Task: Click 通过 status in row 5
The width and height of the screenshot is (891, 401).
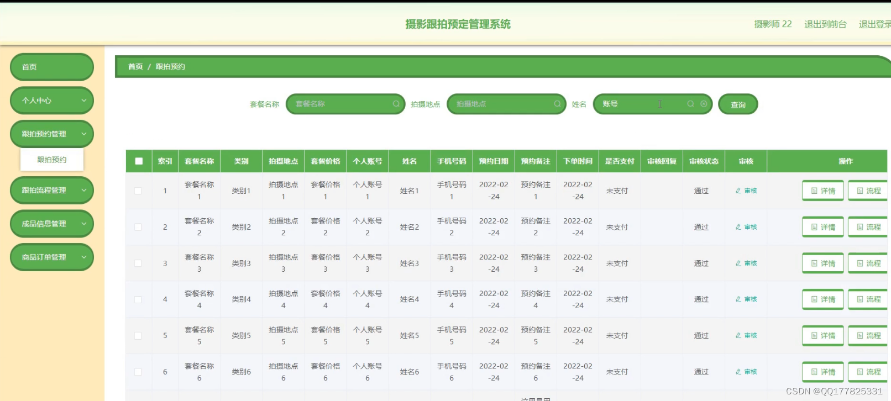Action: 701,336
